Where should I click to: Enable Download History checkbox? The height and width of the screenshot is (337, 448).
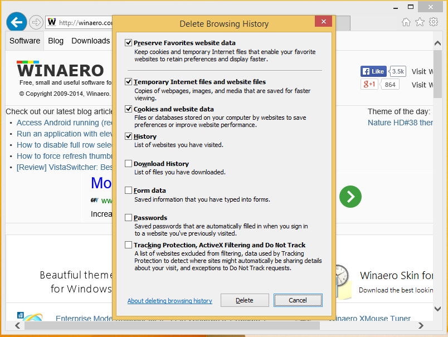(x=128, y=163)
